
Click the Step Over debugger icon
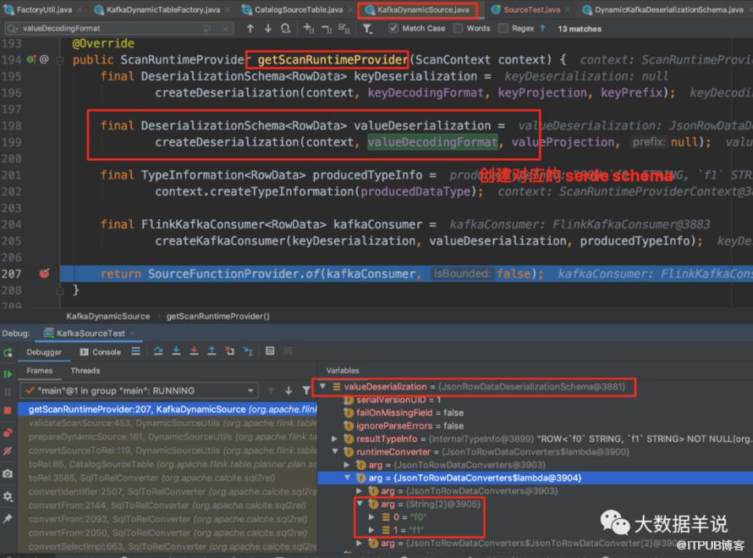(x=158, y=351)
